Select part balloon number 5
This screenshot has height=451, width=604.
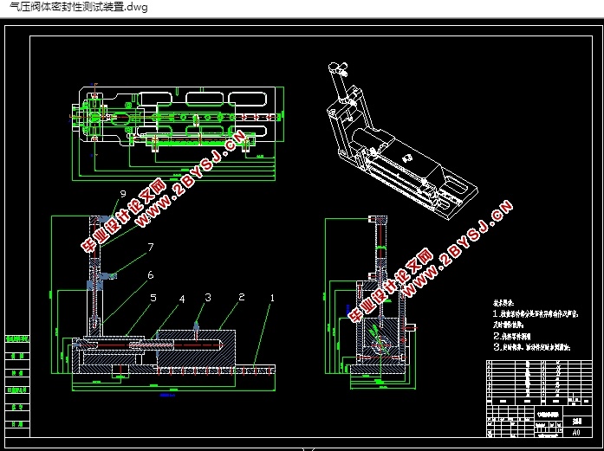(x=153, y=298)
